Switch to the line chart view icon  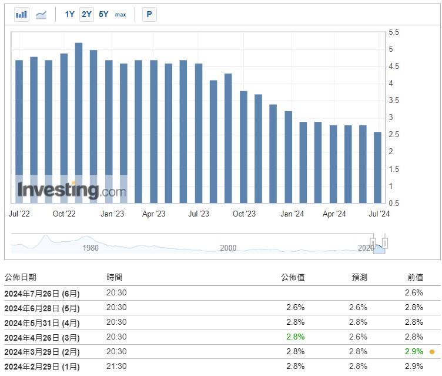point(41,14)
